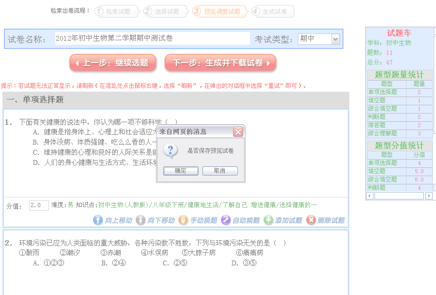This screenshot has height=295, width=436.
Task: Click 综合填空题 score value 6.0
Action: (419, 180)
